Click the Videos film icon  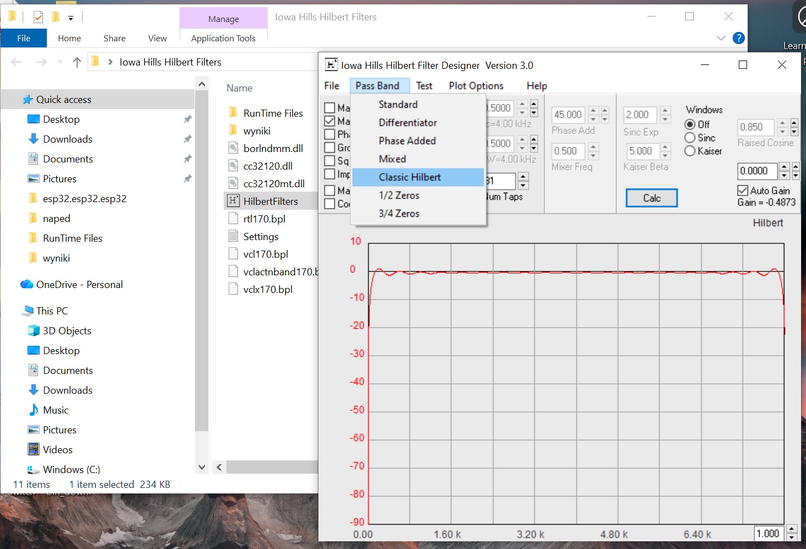[34, 450]
